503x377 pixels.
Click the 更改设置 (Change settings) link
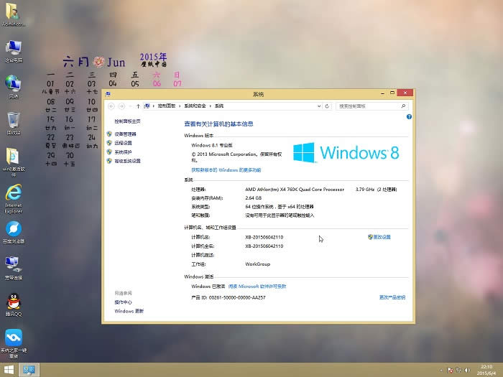[x=382, y=237]
